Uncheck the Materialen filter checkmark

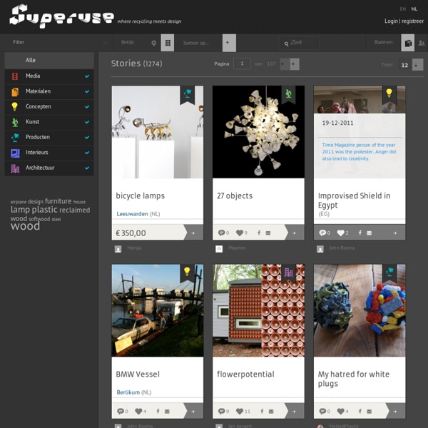87,91
